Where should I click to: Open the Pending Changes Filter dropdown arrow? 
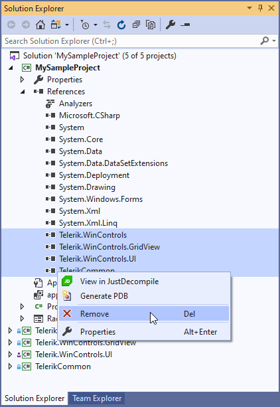click(96, 25)
